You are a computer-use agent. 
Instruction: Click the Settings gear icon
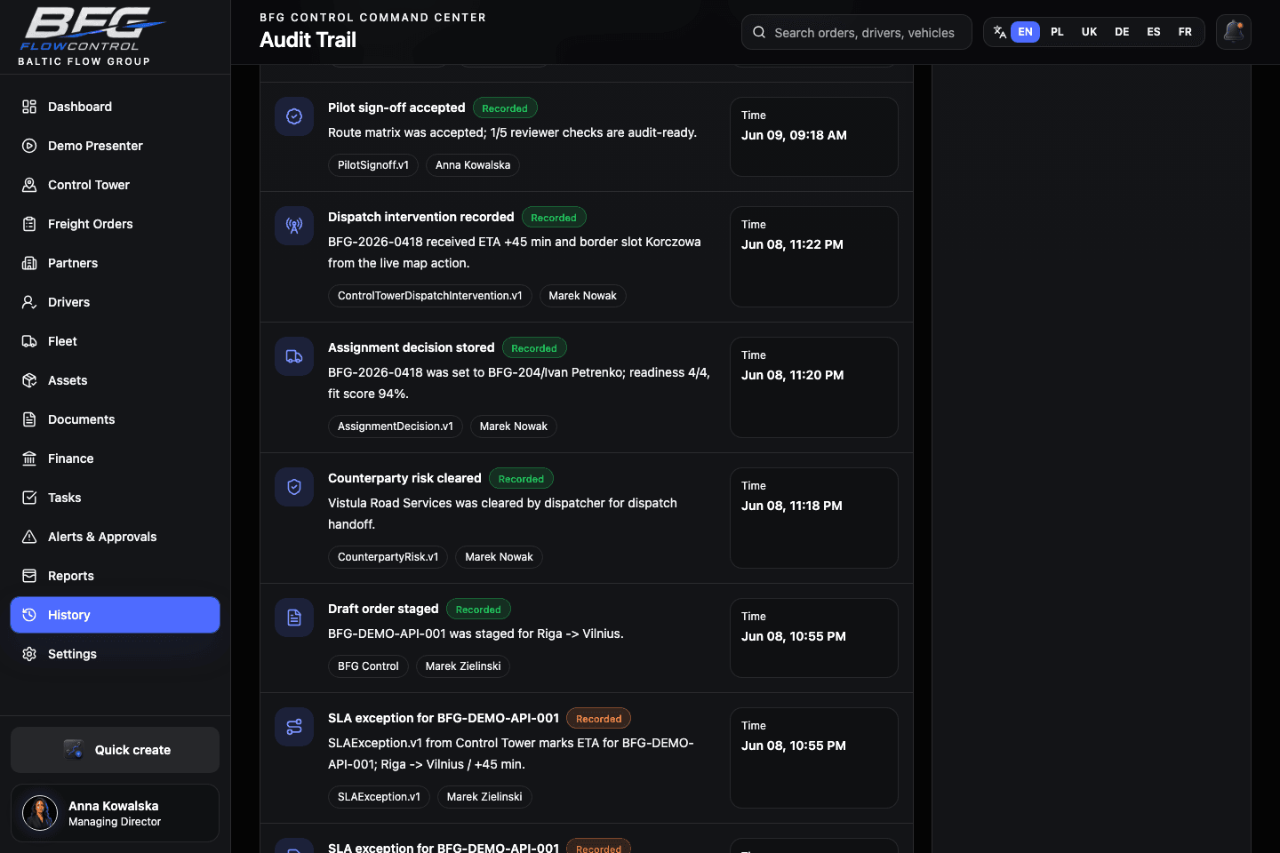(29, 654)
